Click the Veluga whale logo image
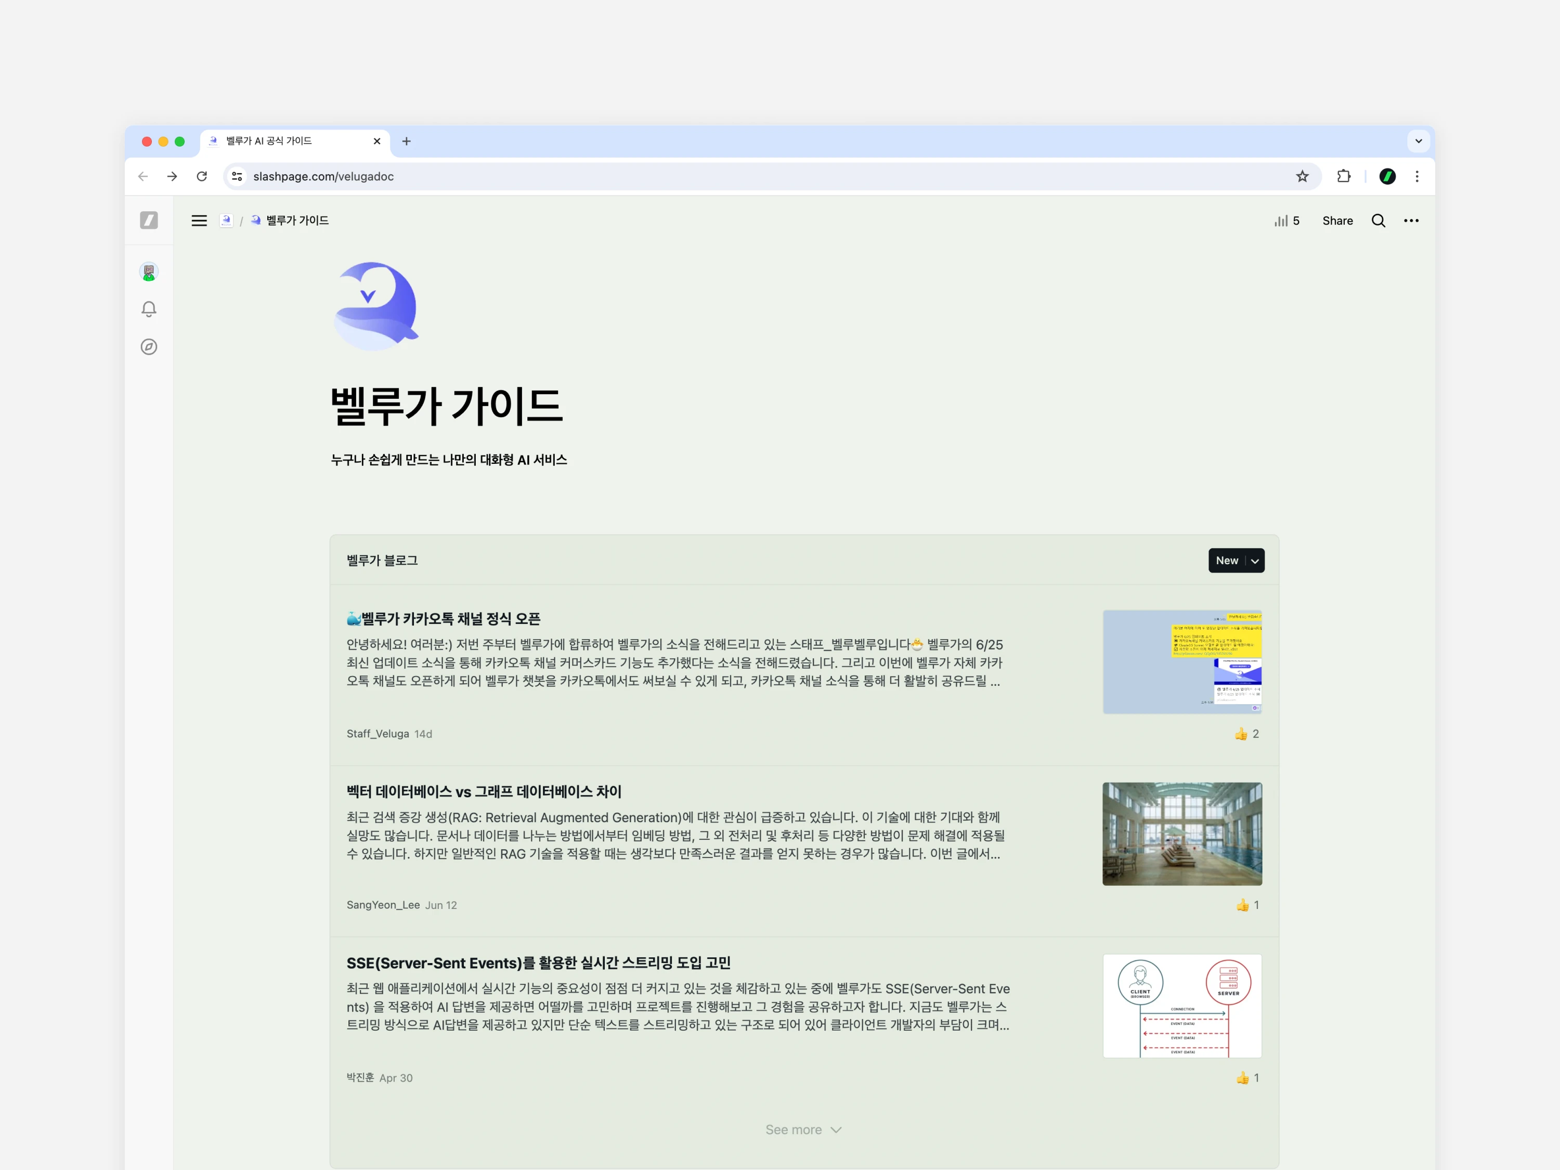 376,306
